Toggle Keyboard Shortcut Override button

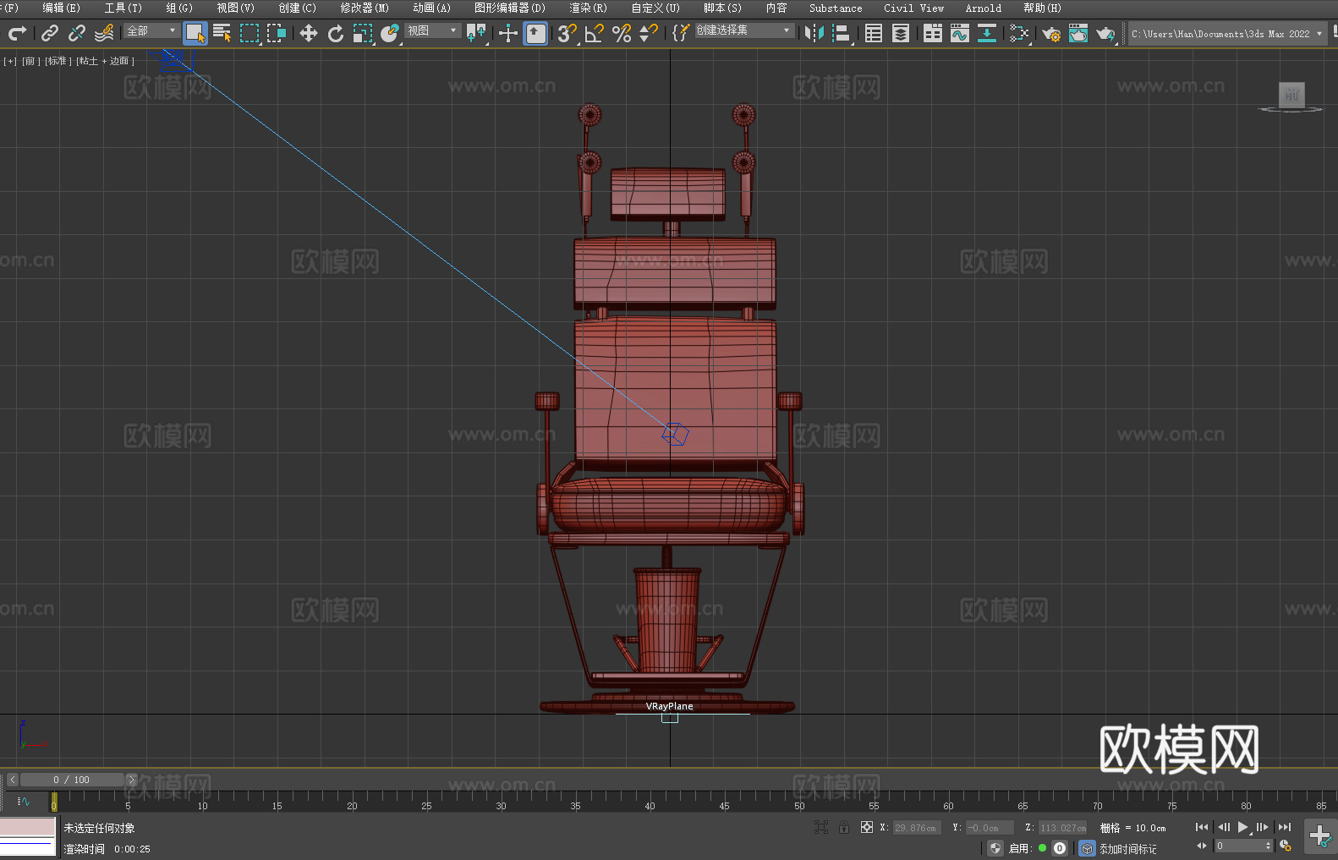tap(535, 33)
